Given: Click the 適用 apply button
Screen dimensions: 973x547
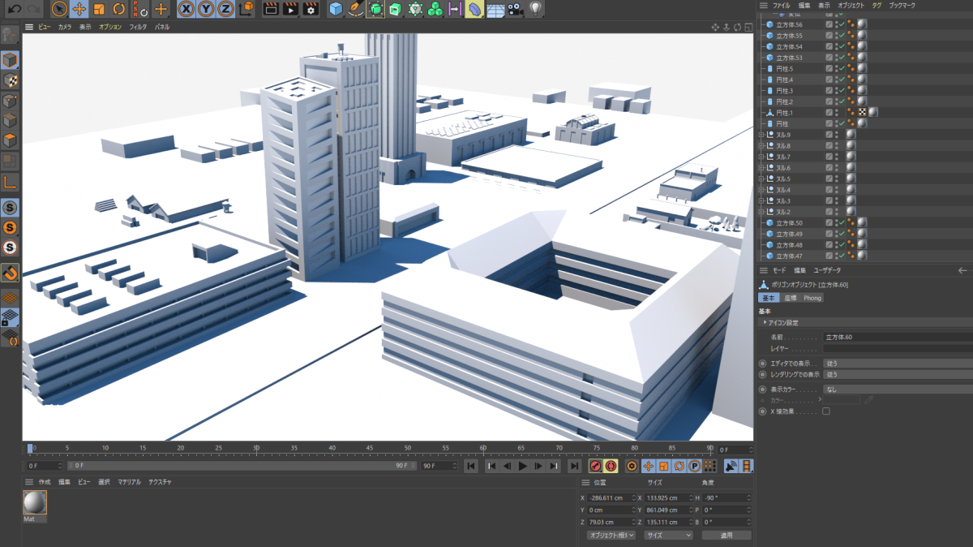Looking at the screenshot, I should [x=726, y=536].
